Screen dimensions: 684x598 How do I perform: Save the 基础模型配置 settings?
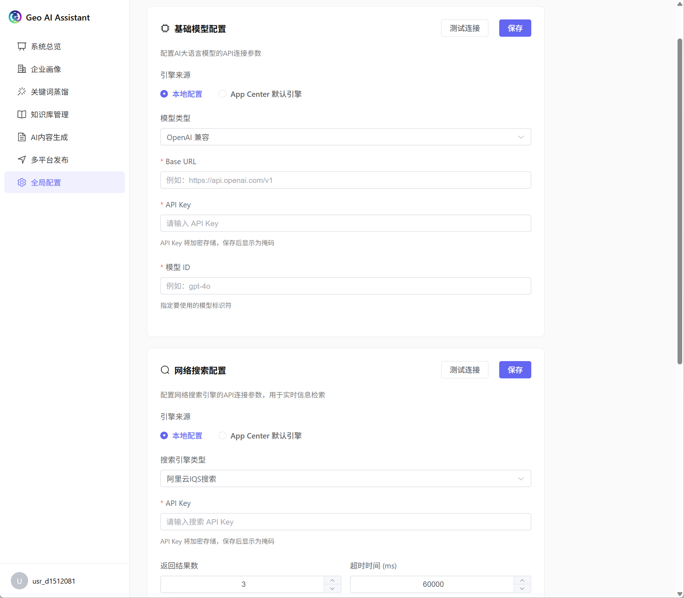click(x=515, y=28)
